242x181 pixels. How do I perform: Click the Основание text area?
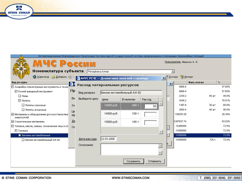point(130,149)
